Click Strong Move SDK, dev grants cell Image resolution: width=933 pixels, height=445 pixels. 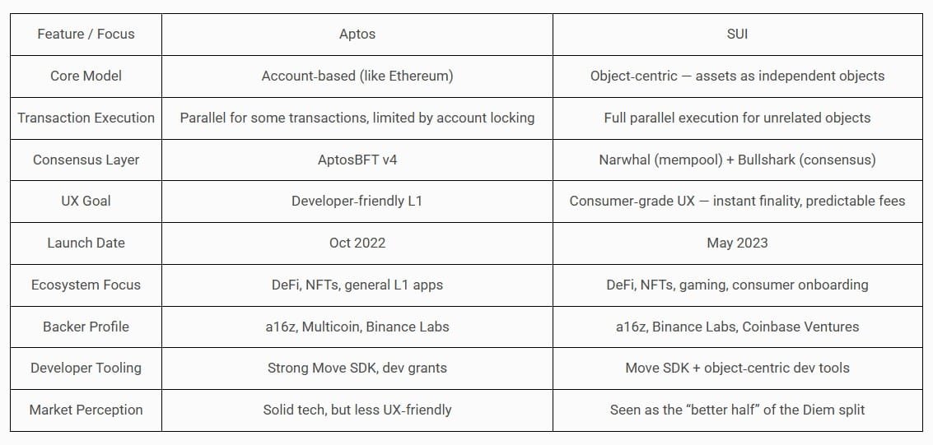click(357, 369)
